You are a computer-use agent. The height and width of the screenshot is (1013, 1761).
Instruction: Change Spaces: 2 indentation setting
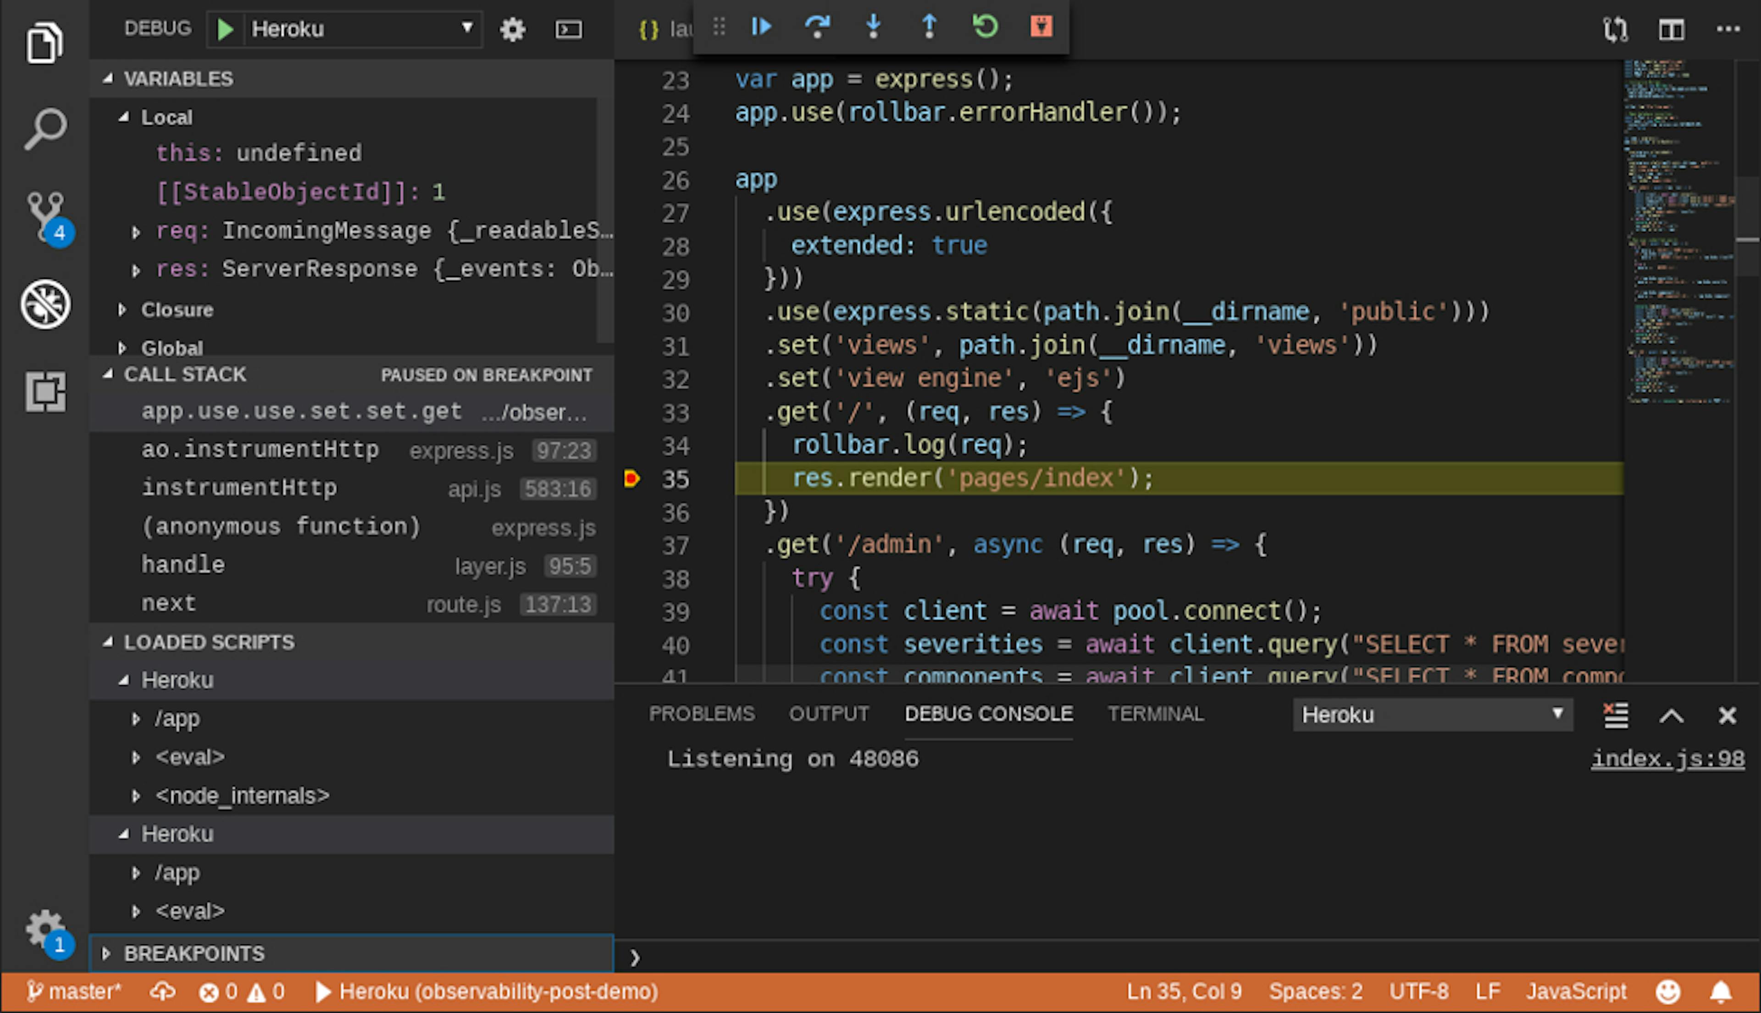[x=1315, y=991]
